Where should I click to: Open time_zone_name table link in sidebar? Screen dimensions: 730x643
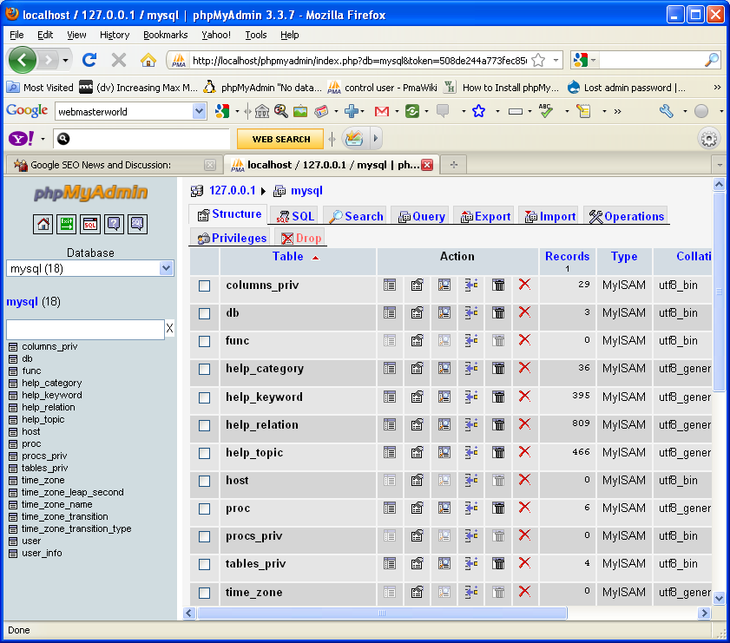click(x=56, y=504)
